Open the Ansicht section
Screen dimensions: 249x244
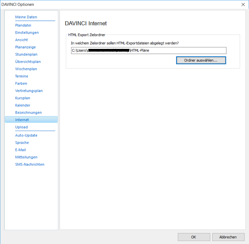click(x=21, y=40)
